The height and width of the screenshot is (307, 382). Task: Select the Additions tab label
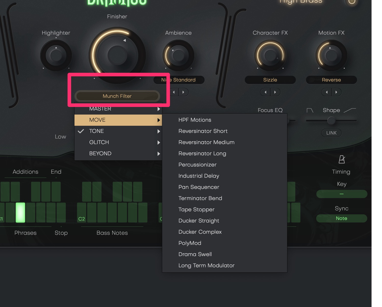pos(26,172)
